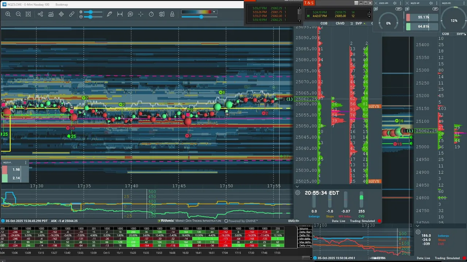Click the Stops label under clock
Screen dimensions: 467x262
[330, 216]
